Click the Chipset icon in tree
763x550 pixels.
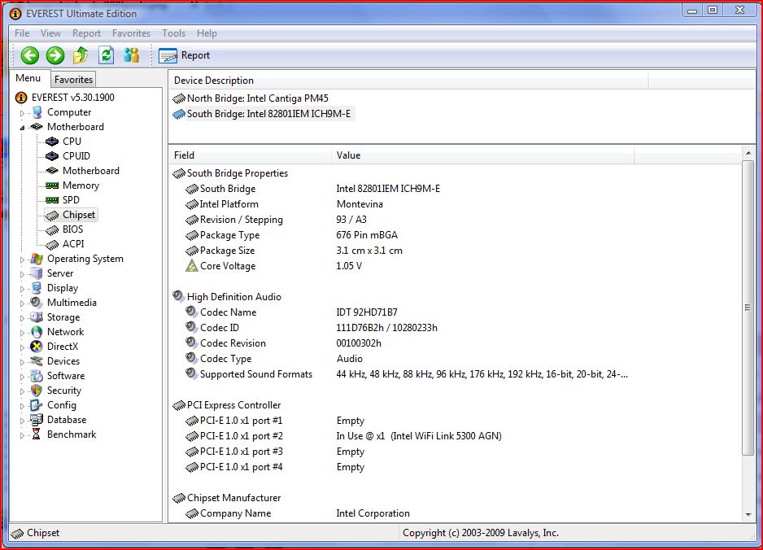(x=52, y=215)
